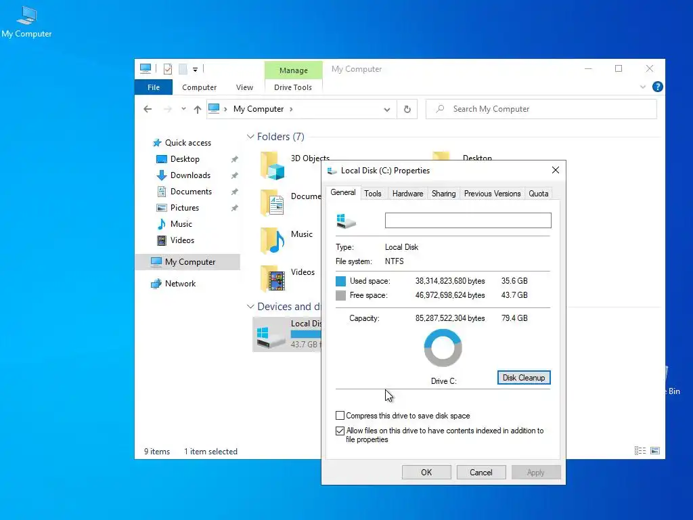Image resolution: width=693 pixels, height=520 pixels.
Task: Open Downloads in the navigation pane
Action: point(190,175)
